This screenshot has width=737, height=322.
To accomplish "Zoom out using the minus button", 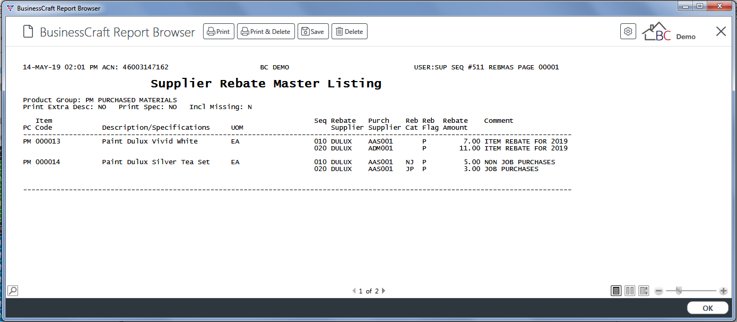I will point(659,291).
